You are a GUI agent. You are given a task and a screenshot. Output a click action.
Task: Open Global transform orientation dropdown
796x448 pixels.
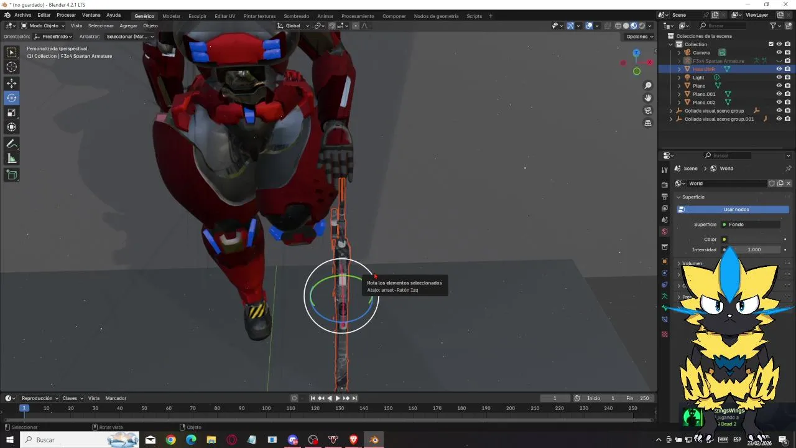pyautogui.click(x=292, y=26)
